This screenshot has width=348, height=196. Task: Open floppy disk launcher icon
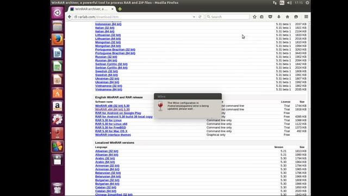(58, 160)
